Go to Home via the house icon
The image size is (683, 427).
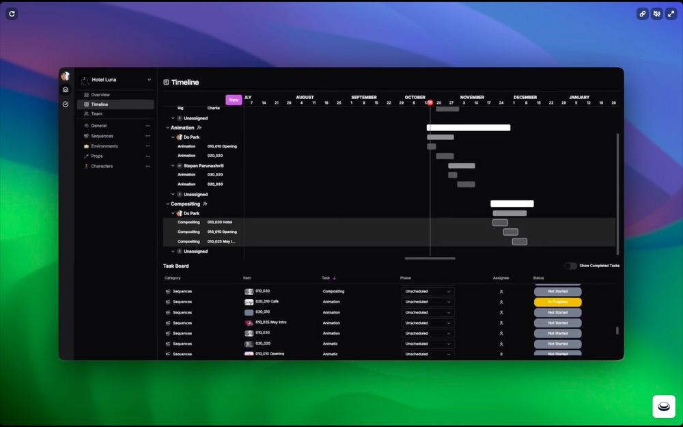[x=66, y=89]
